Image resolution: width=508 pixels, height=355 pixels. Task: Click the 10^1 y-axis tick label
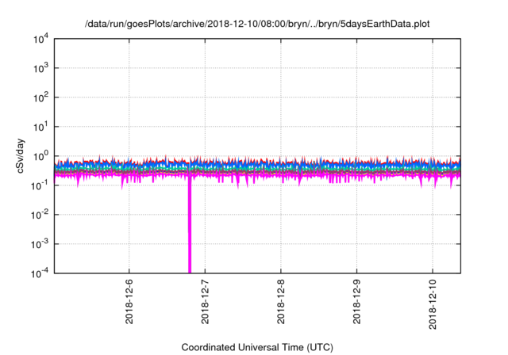tap(40, 127)
